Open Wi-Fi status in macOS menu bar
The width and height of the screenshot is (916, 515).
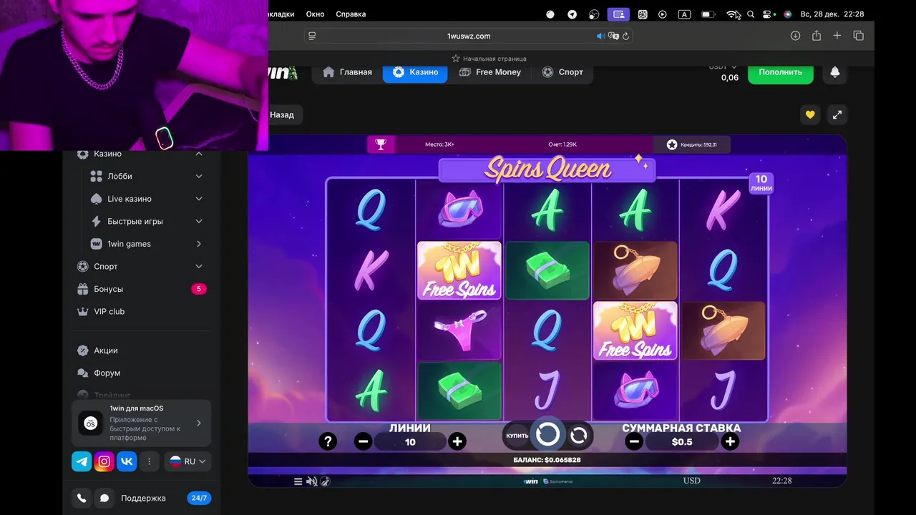(732, 14)
